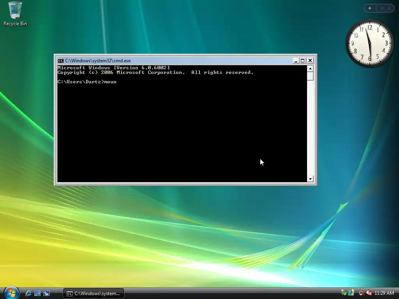Click the cmd.exe window title text
This screenshot has width=399, height=299.
pyautogui.click(x=98, y=60)
